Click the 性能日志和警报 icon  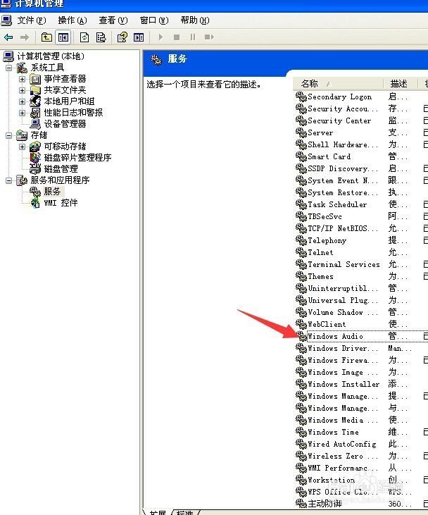coord(35,113)
